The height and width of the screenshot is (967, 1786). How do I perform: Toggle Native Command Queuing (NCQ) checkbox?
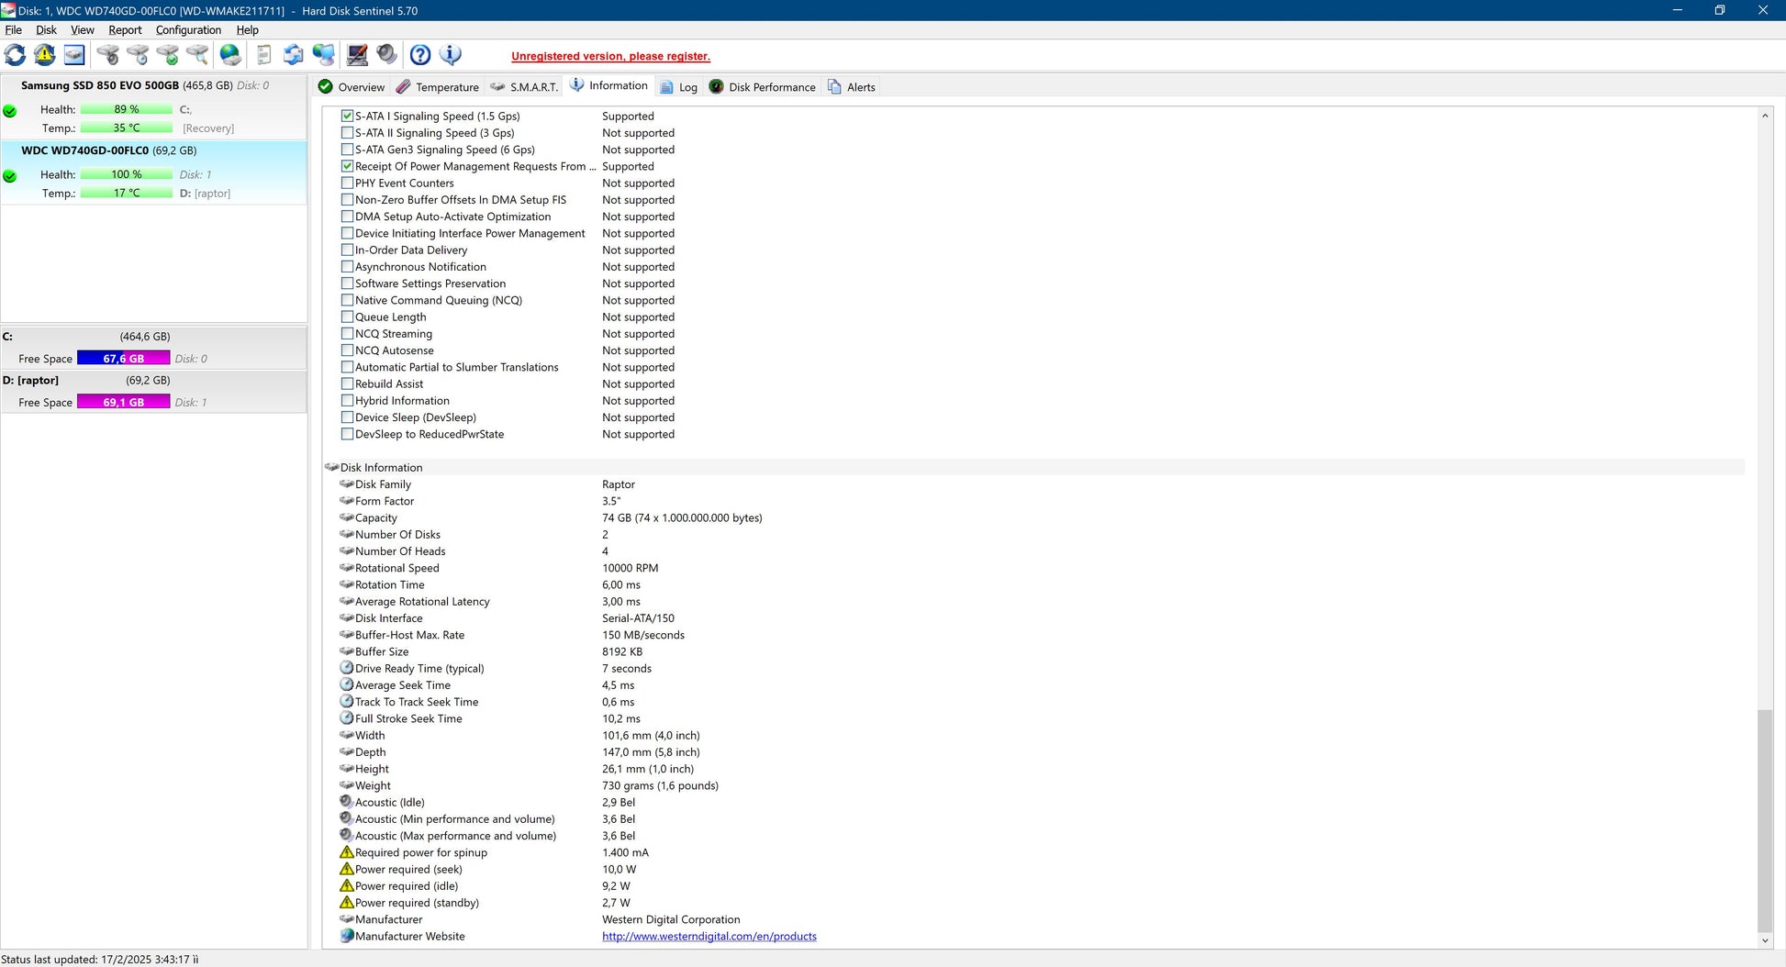point(347,300)
